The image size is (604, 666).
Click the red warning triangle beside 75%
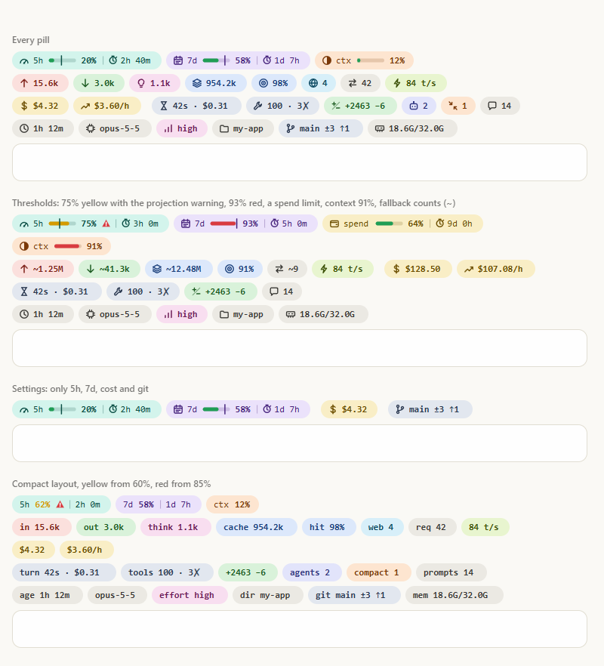coord(106,224)
